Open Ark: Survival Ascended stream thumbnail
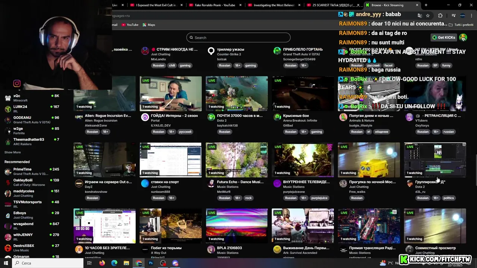This screenshot has height=268, width=477. [303, 226]
